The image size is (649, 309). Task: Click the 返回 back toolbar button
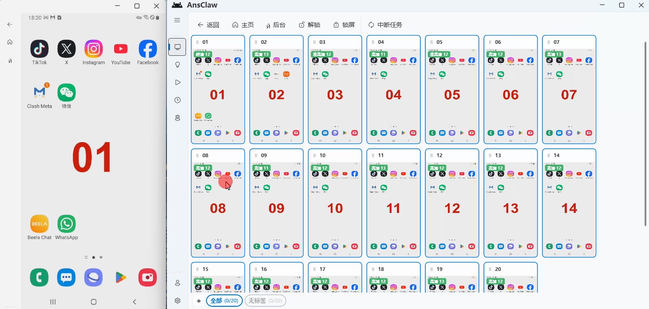point(209,25)
